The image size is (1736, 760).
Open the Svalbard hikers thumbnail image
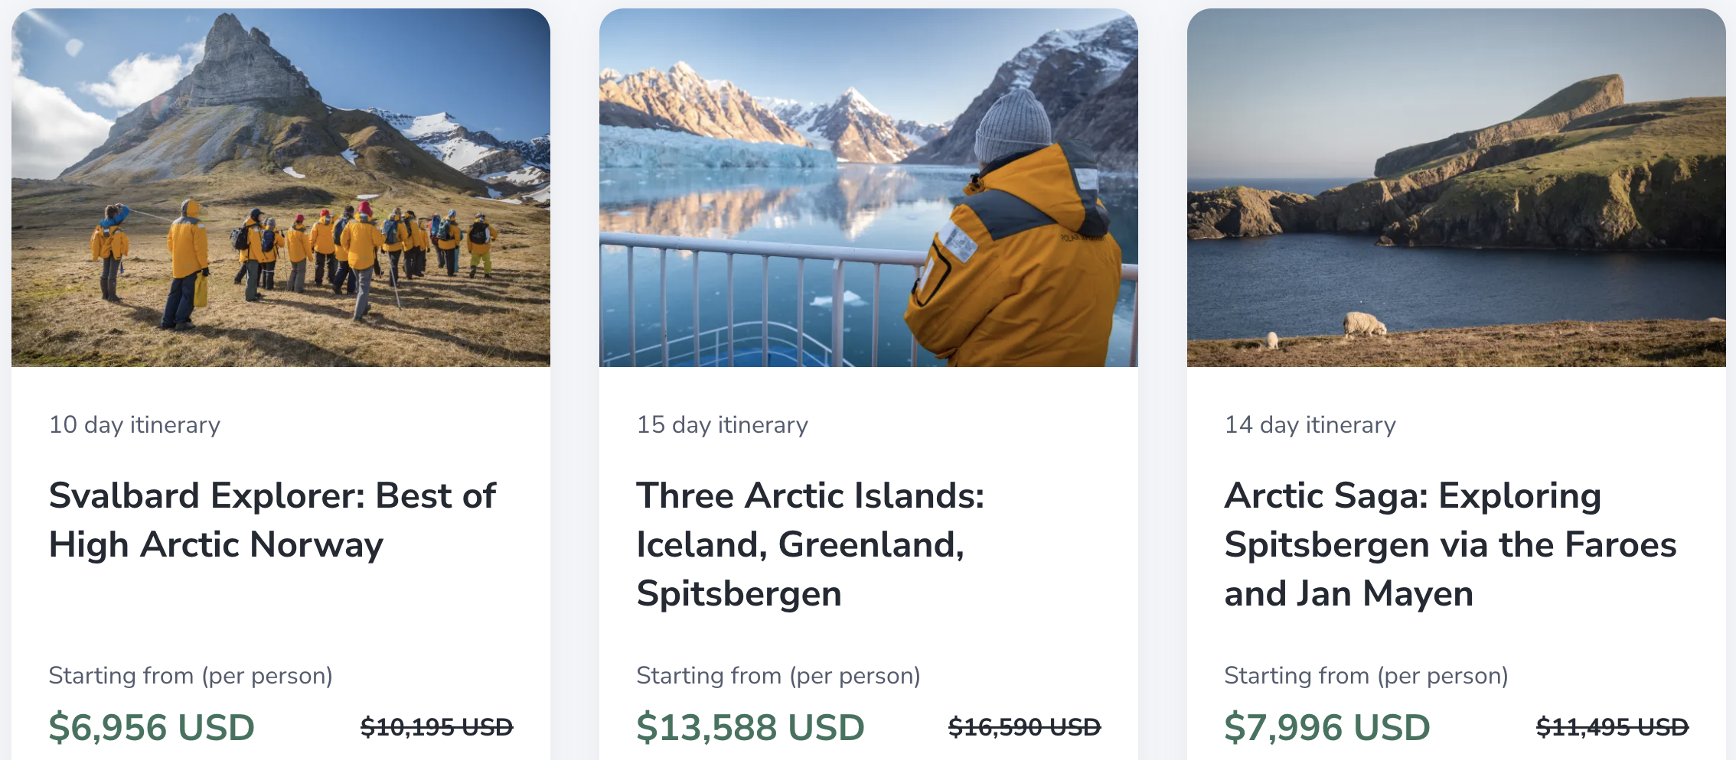pyautogui.click(x=281, y=187)
